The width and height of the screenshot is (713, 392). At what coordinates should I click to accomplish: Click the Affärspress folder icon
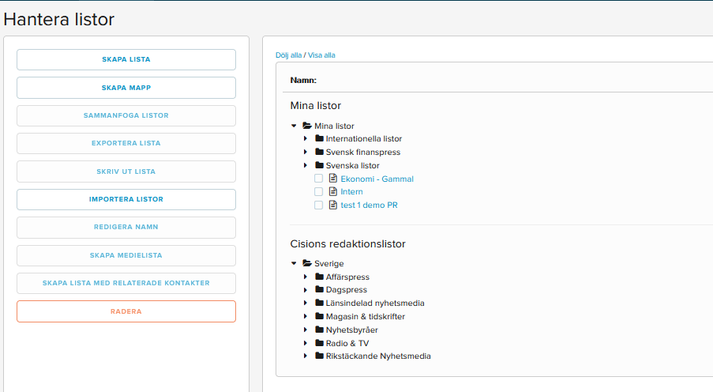pos(319,277)
